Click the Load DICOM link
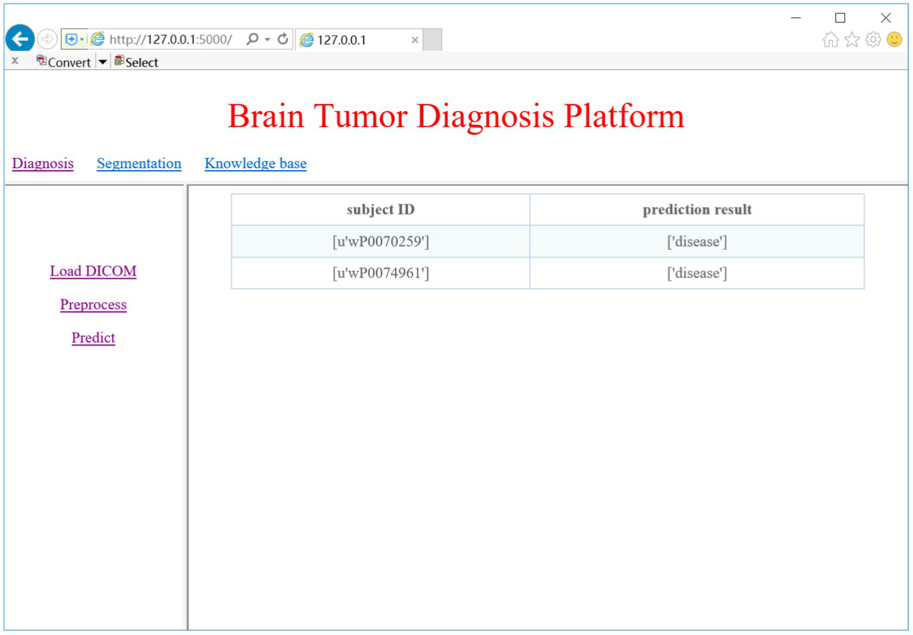The width and height of the screenshot is (913, 635). click(x=93, y=271)
